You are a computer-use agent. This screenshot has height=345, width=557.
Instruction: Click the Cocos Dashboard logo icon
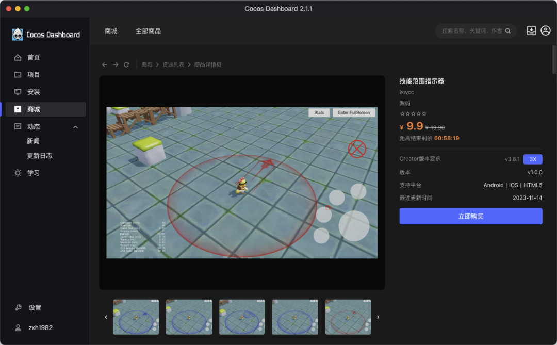click(x=18, y=35)
